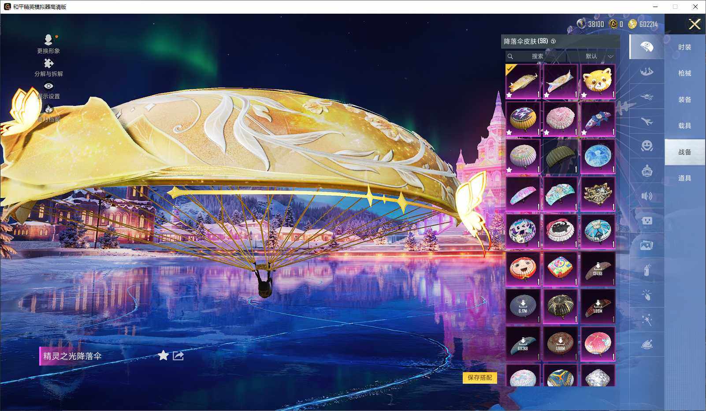Select the lightning-pattern yellow parachute
Viewport: 706px width, 411px height.
(523, 119)
